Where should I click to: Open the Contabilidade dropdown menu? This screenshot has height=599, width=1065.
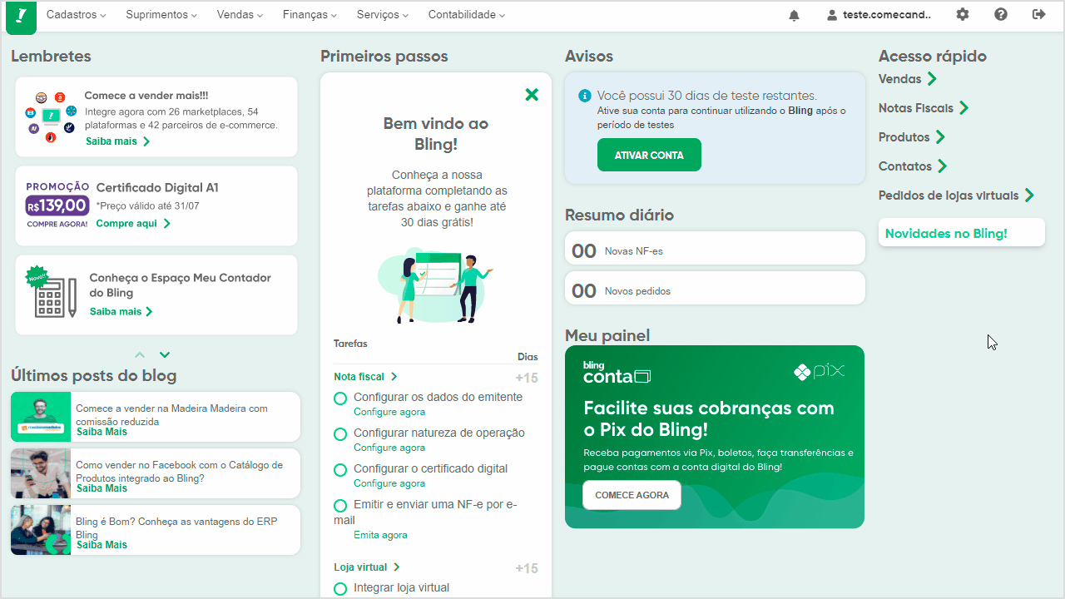point(467,15)
